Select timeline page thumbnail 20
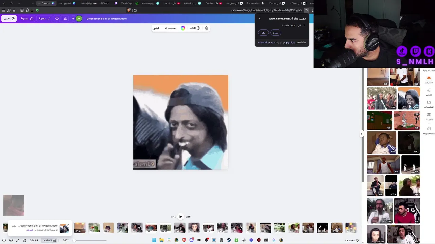Image resolution: width=435 pixels, height=244 pixels. [280, 228]
